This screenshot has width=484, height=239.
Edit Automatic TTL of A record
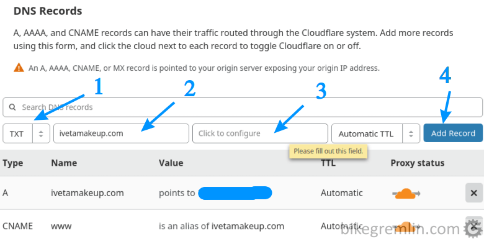pyautogui.click(x=341, y=193)
